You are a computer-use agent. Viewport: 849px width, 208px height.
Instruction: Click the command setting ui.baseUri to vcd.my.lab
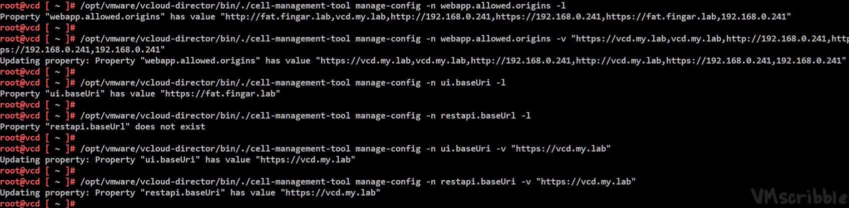pyautogui.click(x=345, y=148)
